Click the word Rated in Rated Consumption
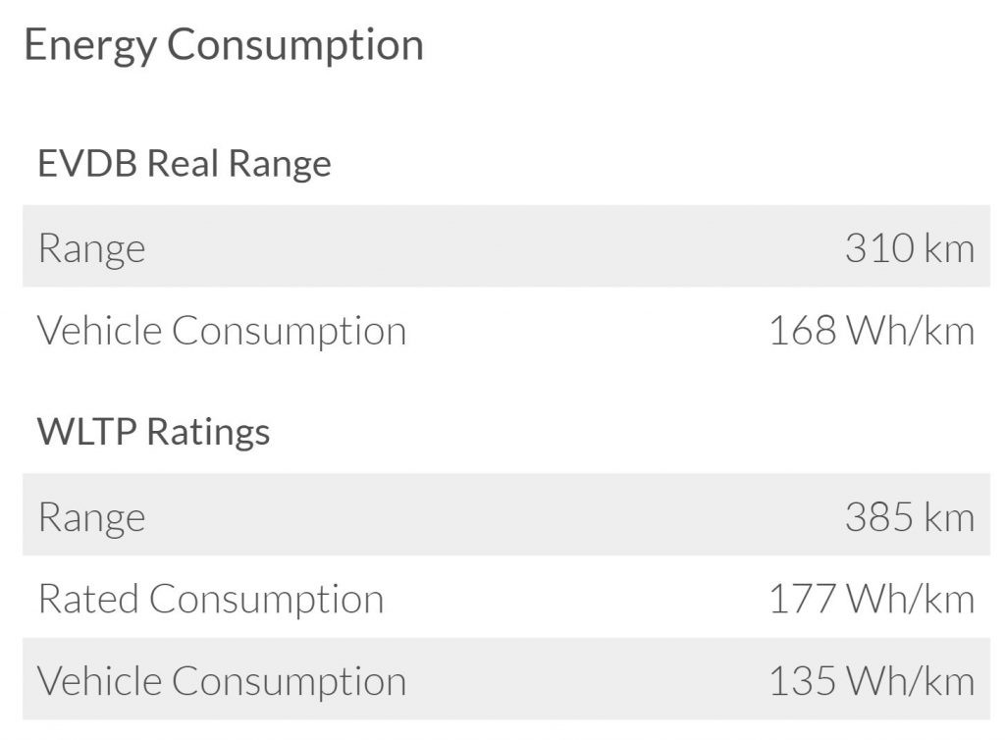 pos(87,599)
